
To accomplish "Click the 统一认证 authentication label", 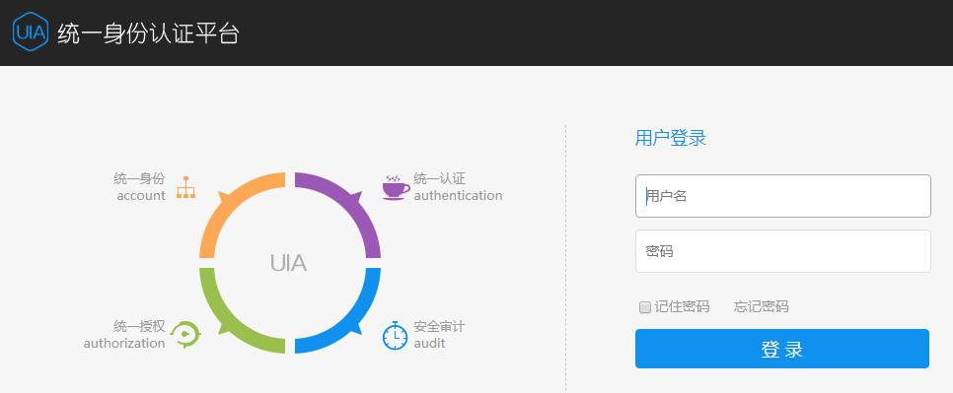I will tap(459, 187).
